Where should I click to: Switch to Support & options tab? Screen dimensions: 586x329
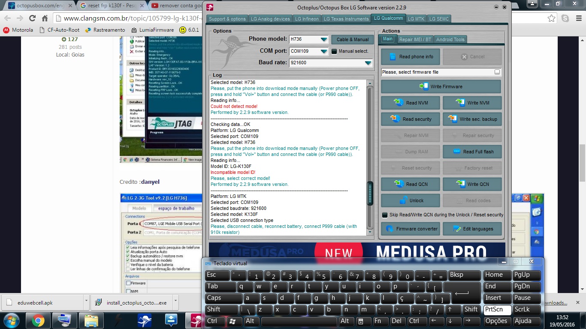pyautogui.click(x=227, y=19)
